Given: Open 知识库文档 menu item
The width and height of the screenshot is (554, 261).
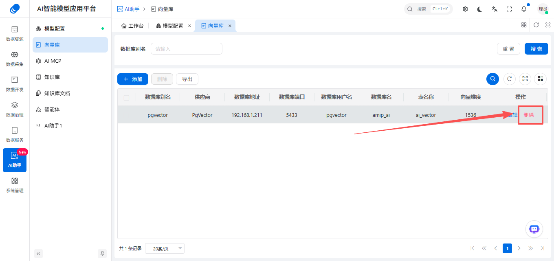Looking at the screenshot, I should pyautogui.click(x=70, y=93).
